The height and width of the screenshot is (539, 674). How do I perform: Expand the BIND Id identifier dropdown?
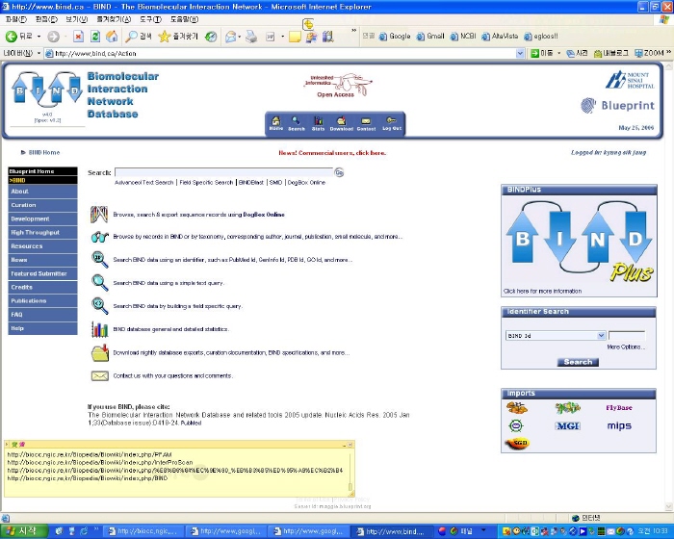(601, 336)
